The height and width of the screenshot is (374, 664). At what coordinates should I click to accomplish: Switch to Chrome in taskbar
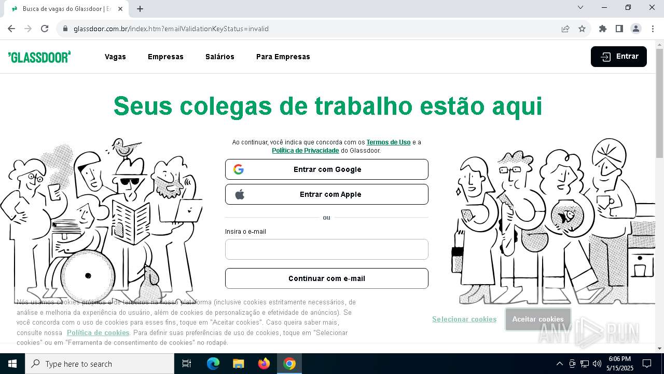[289, 364]
